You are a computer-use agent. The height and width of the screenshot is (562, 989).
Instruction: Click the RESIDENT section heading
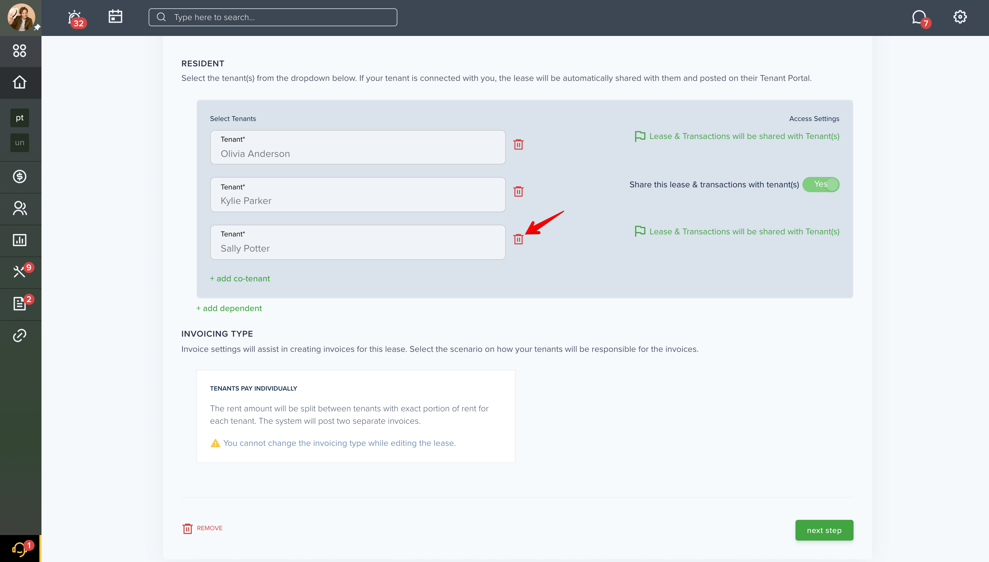click(202, 63)
